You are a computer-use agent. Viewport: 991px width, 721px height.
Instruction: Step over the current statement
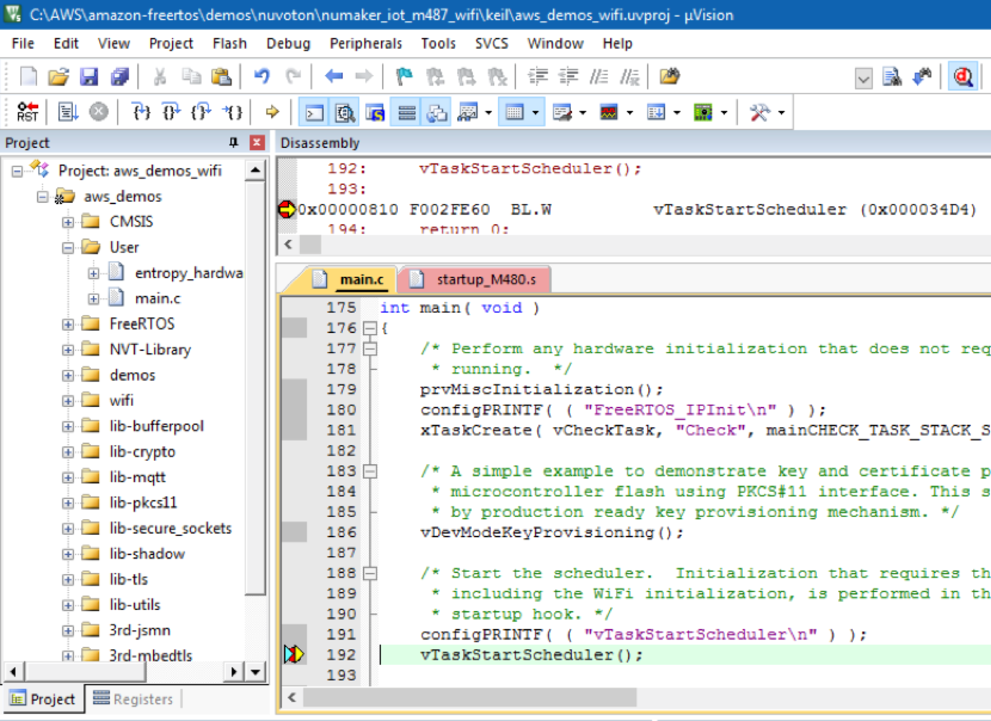tap(170, 112)
